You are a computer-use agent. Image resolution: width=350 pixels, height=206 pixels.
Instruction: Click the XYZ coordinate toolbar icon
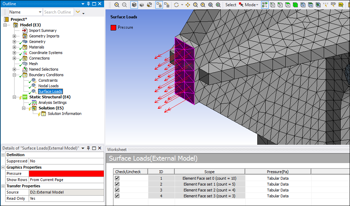tap(325, 5)
